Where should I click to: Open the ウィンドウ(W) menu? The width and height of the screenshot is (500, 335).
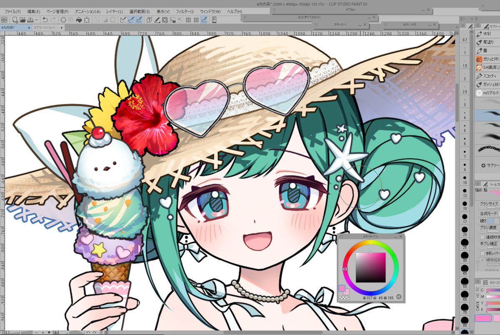[210, 11]
